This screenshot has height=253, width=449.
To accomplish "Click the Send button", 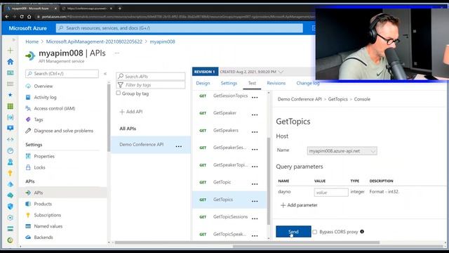I will (293, 231).
